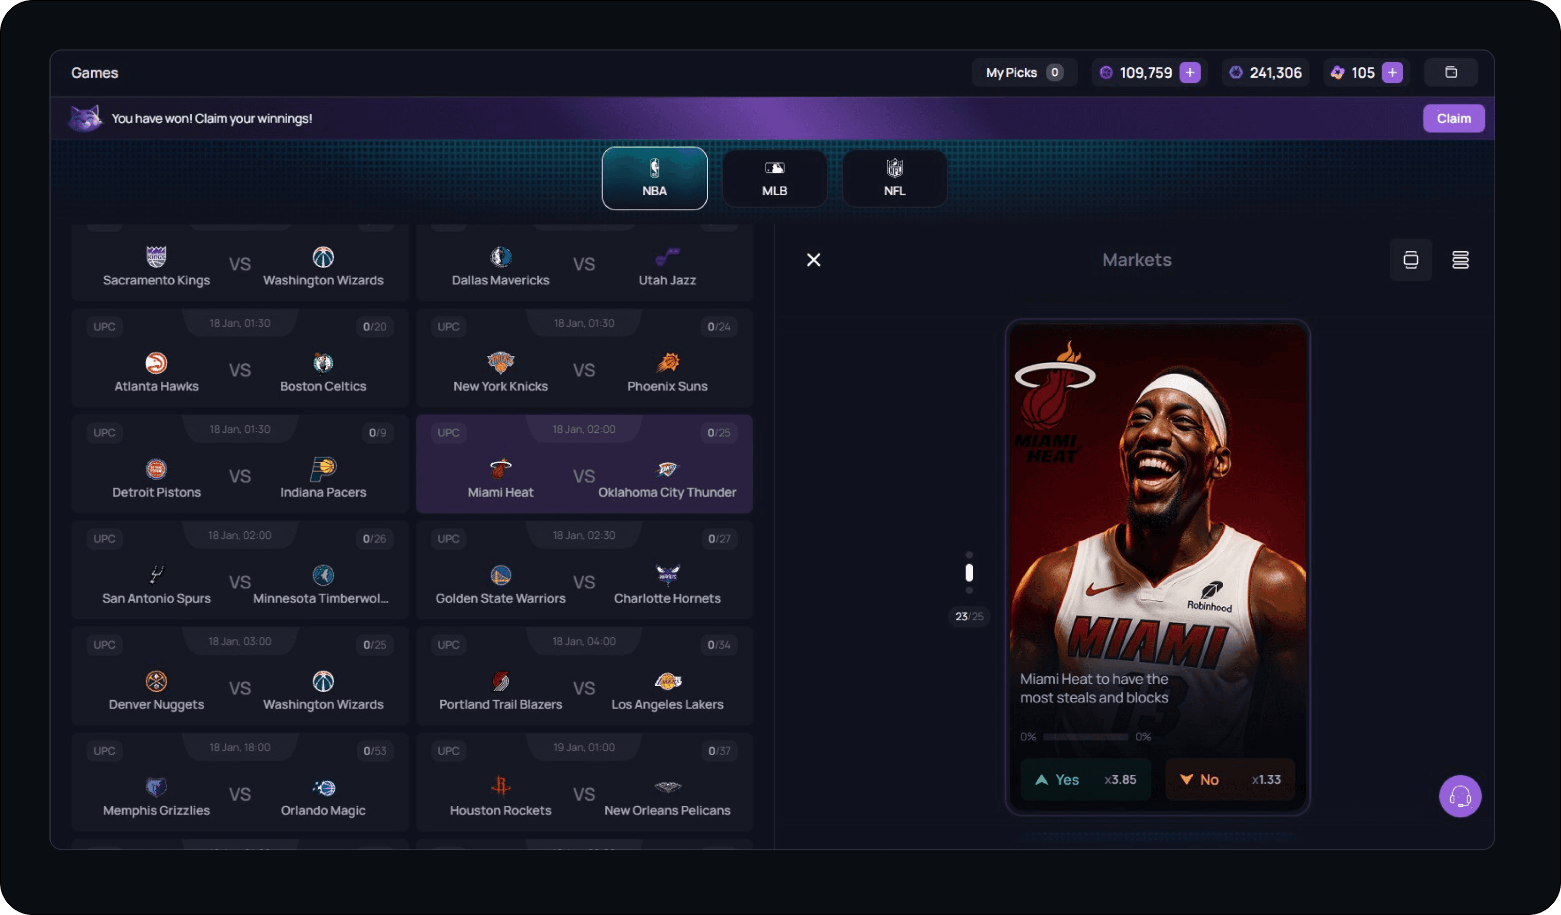Click plus icon beside 109,759 balance
1561x915 pixels.
pyautogui.click(x=1189, y=73)
